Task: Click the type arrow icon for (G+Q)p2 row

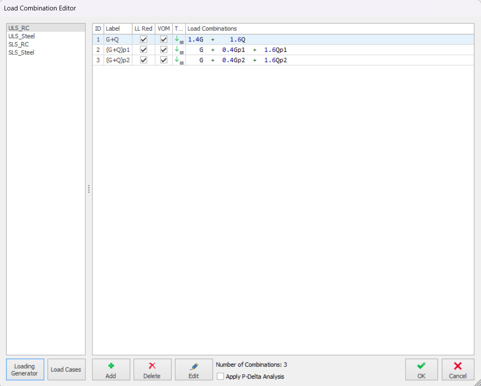Action: (x=179, y=60)
